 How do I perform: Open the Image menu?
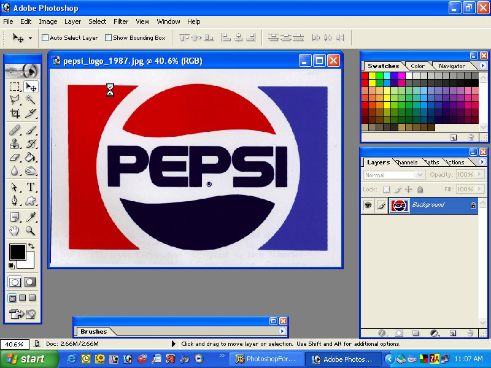click(48, 21)
